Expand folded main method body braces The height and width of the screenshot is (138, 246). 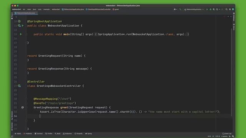[x=96, y=34]
